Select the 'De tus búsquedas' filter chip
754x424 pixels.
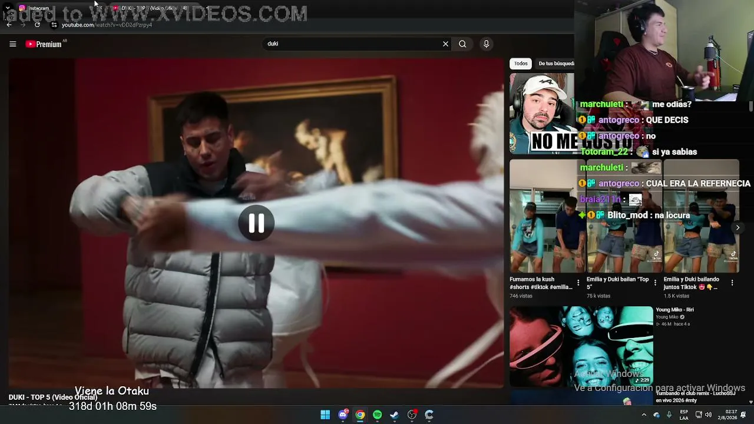click(556, 64)
